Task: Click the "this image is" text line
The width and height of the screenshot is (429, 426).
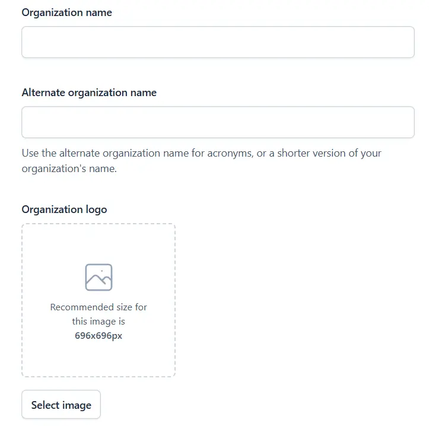Action: (98, 322)
